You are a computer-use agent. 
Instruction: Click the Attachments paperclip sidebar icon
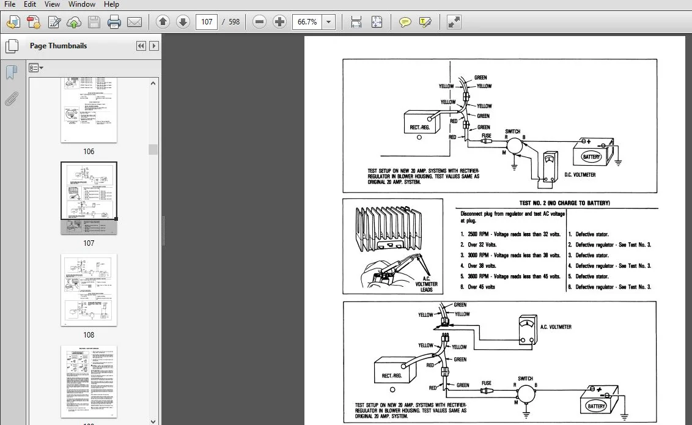coord(12,99)
